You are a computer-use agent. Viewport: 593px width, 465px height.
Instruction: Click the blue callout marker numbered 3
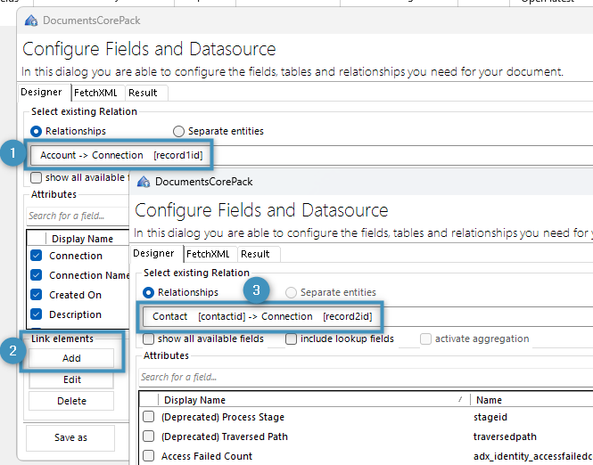(x=257, y=290)
